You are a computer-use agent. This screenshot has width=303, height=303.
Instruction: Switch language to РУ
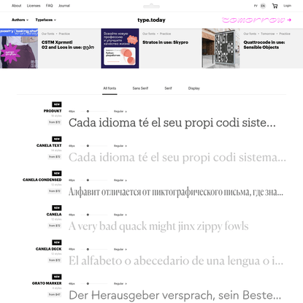pyautogui.click(x=256, y=6)
